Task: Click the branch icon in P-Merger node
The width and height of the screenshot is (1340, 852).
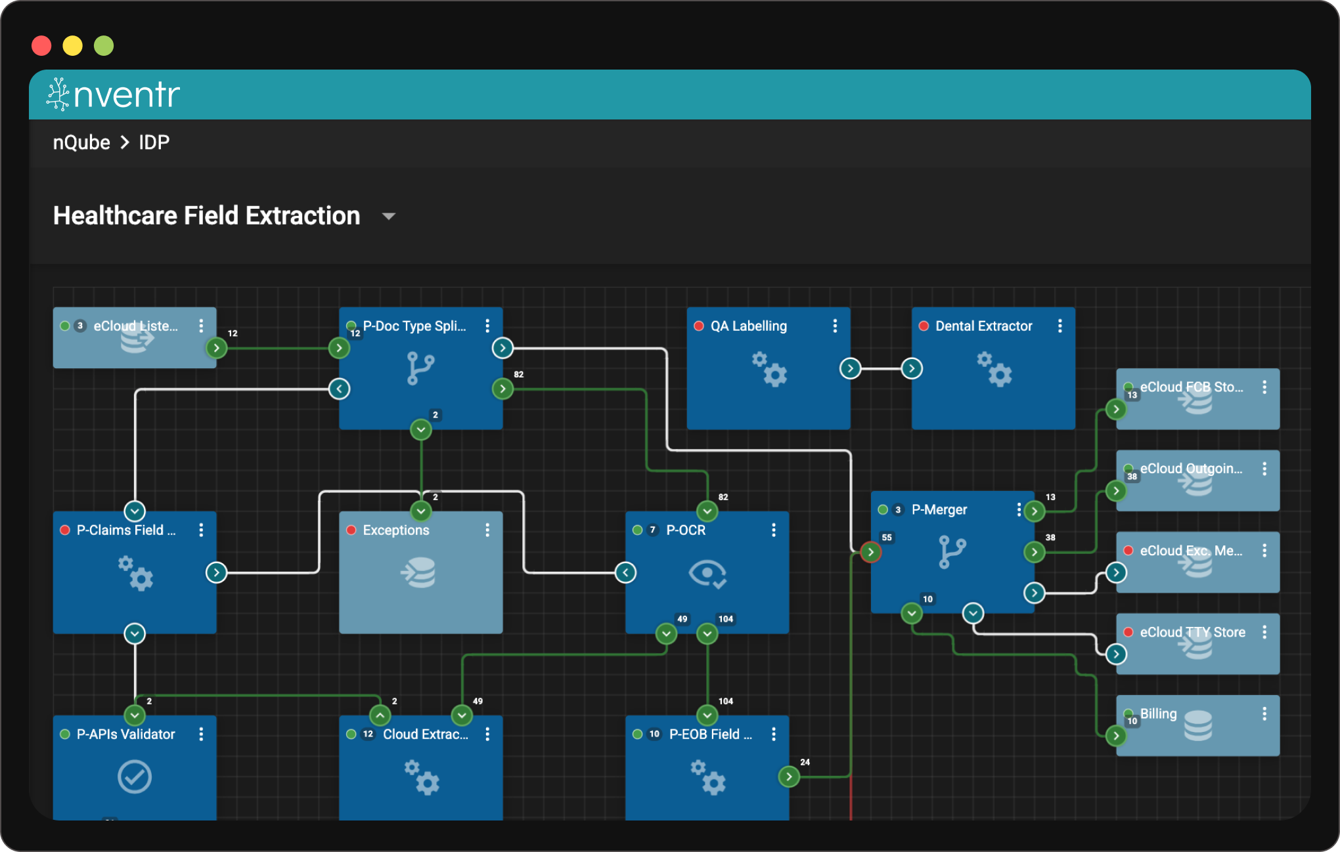Action: 952,551
